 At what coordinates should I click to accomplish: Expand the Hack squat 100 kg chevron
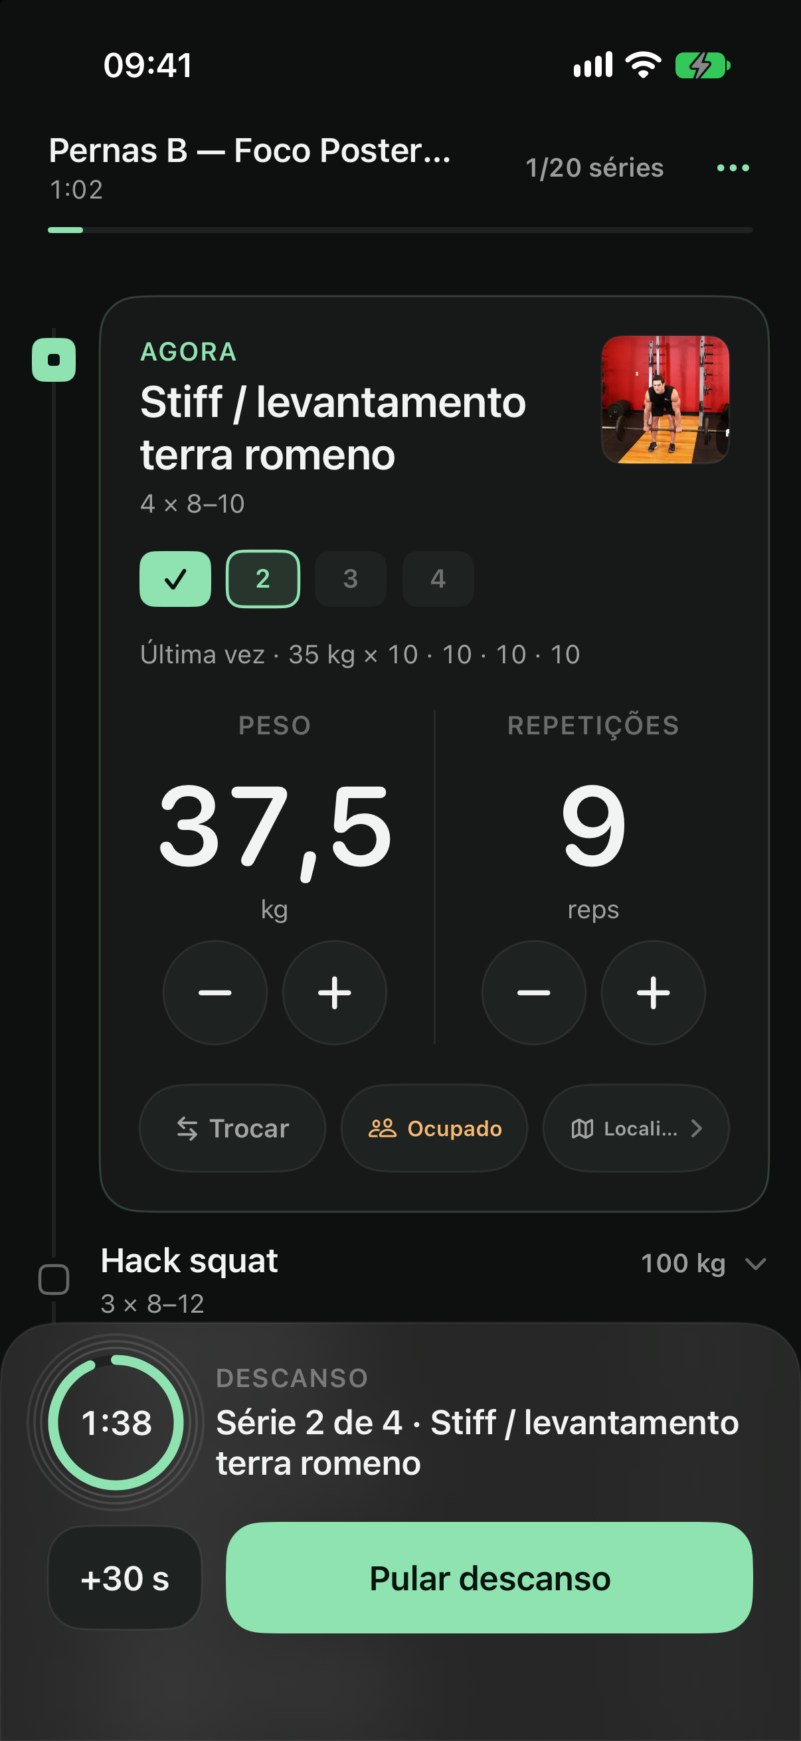tap(755, 1263)
